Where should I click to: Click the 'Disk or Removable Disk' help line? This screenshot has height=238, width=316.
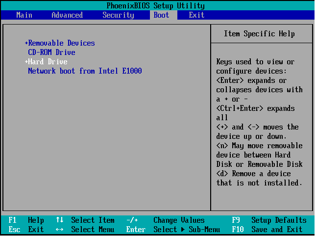[x=259, y=164]
